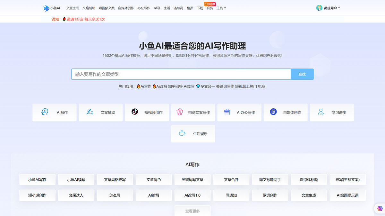The height and width of the screenshot is (216, 385).
Task: Select the 生活娱乐 cup icon
Action: coord(182,133)
